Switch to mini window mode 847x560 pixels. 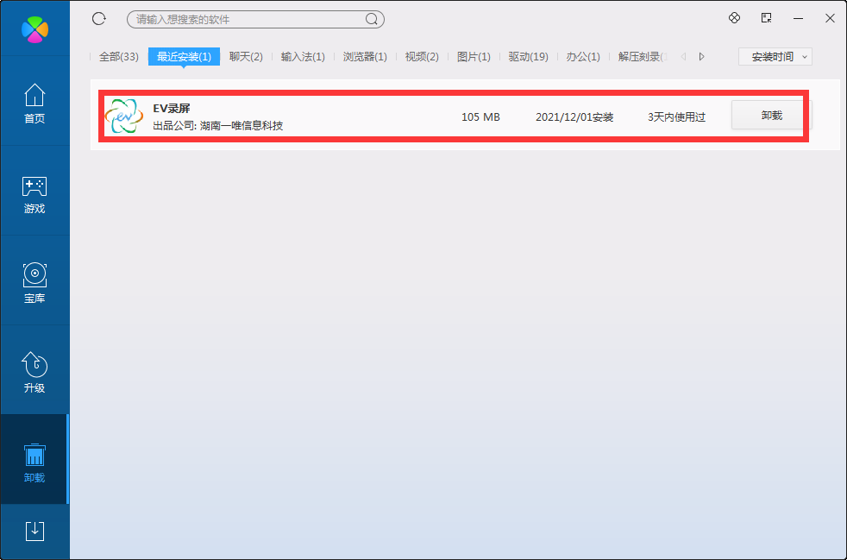765,18
